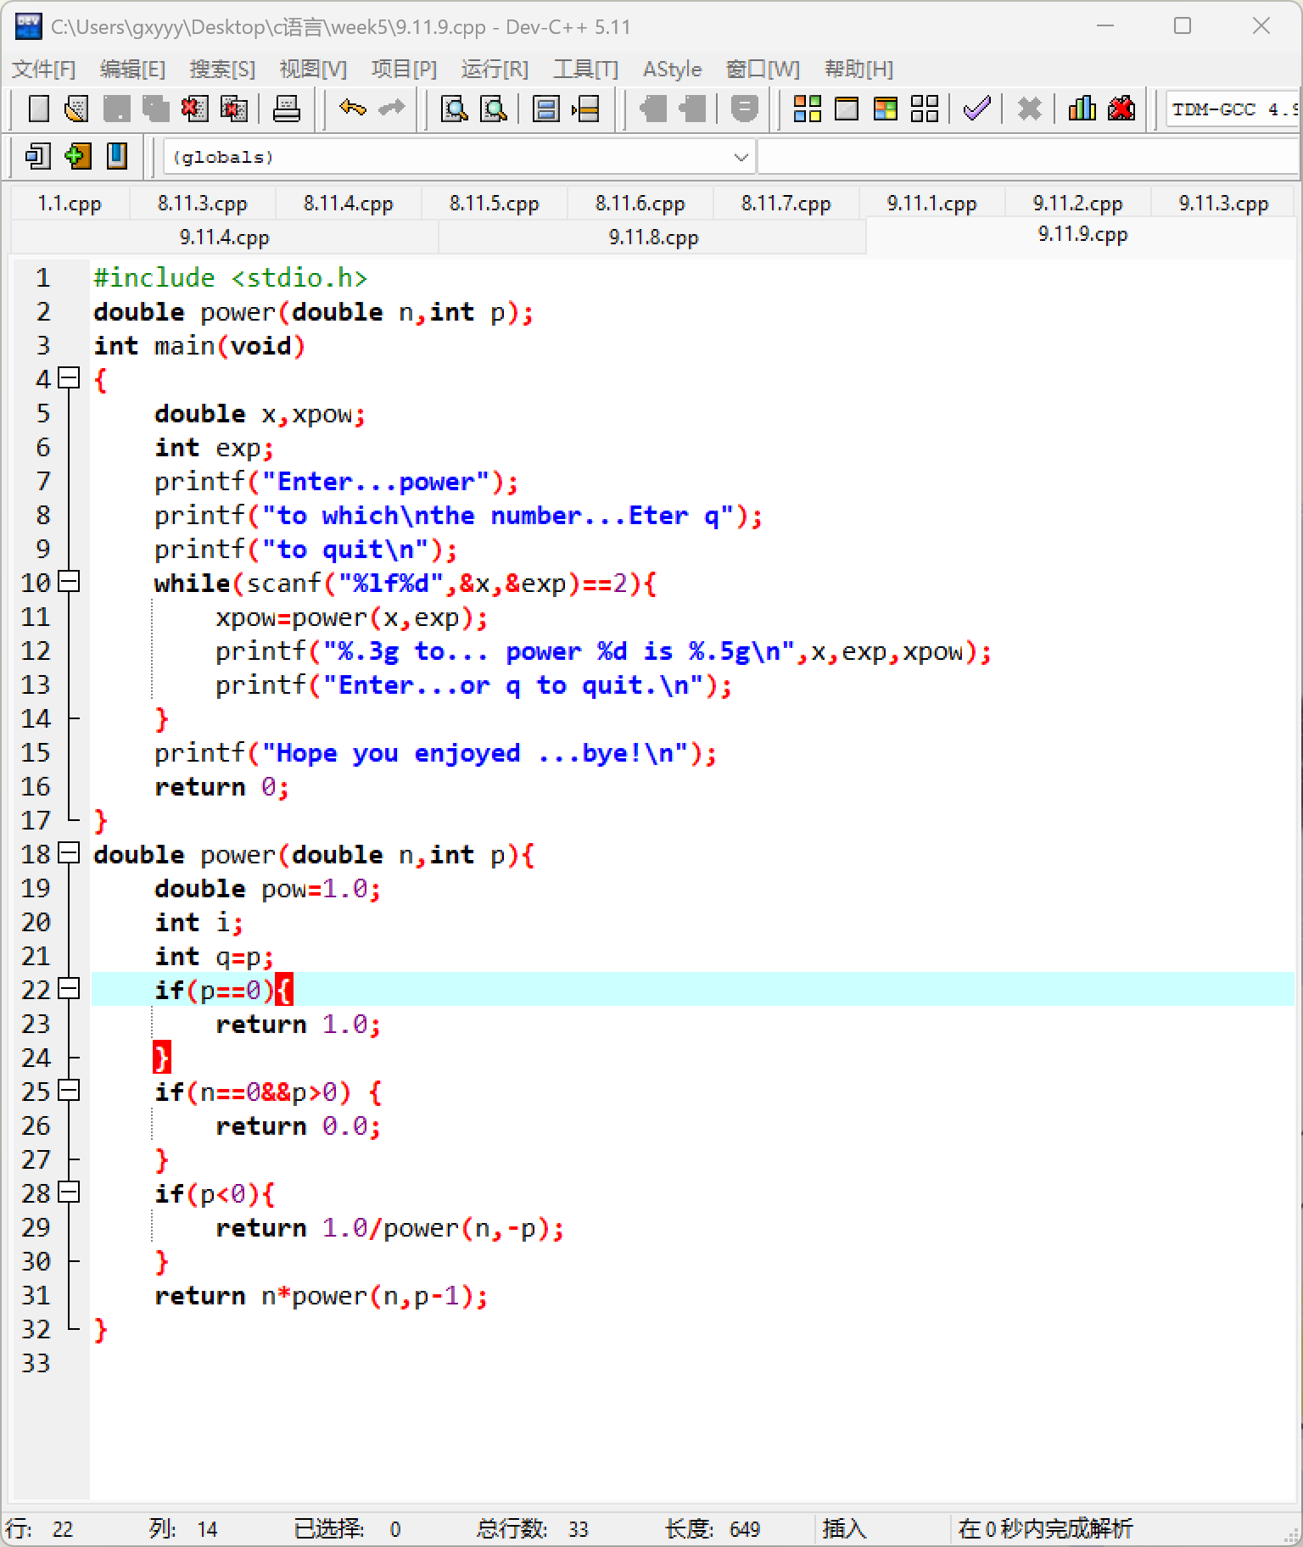Image resolution: width=1303 pixels, height=1547 pixels.
Task: Collapse the if(n==0&&p>0) fold on line 25
Action: click(69, 1091)
